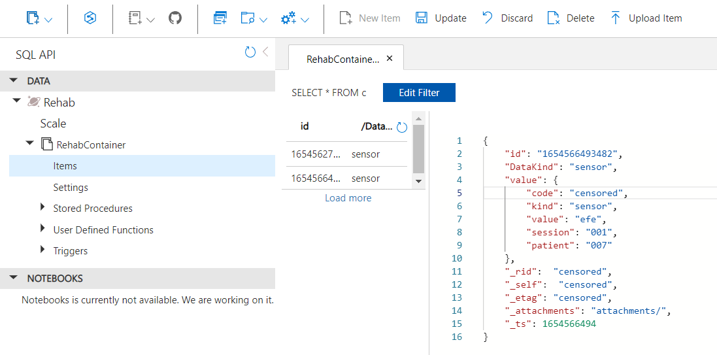
Task: Click the New Notebook icon
Action: click(x=135, y=19)
